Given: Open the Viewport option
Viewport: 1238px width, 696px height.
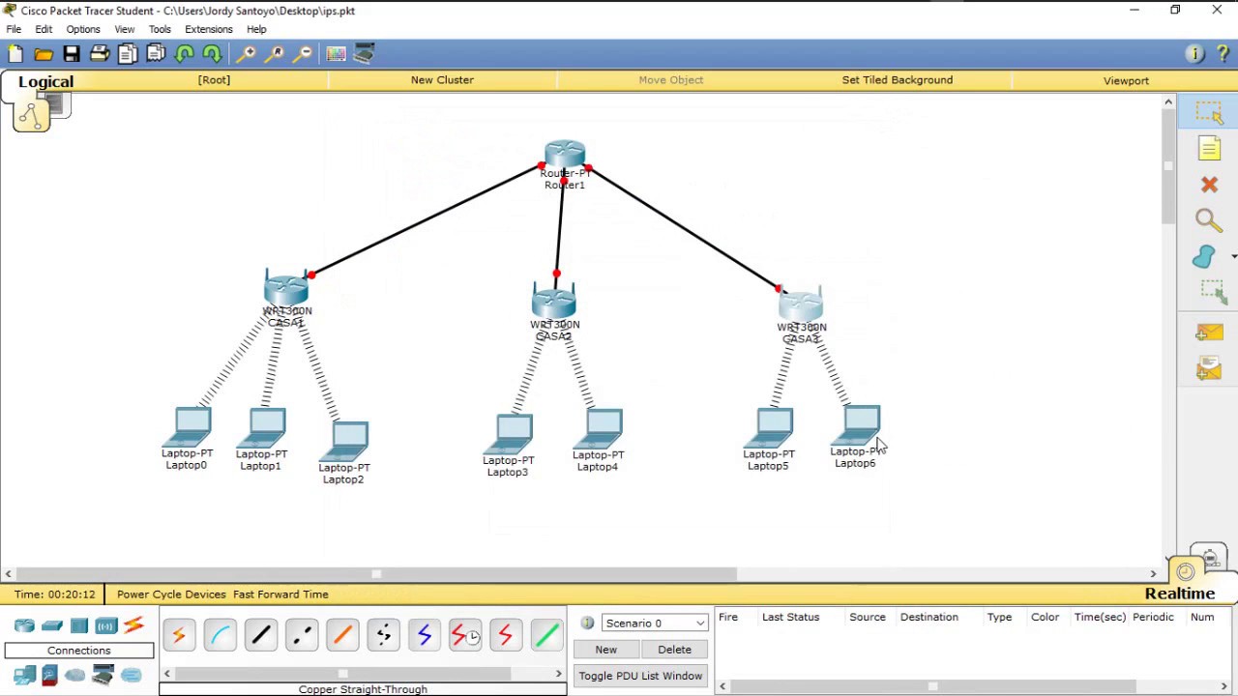Looking at the screenshot, I should point(1126,81).
